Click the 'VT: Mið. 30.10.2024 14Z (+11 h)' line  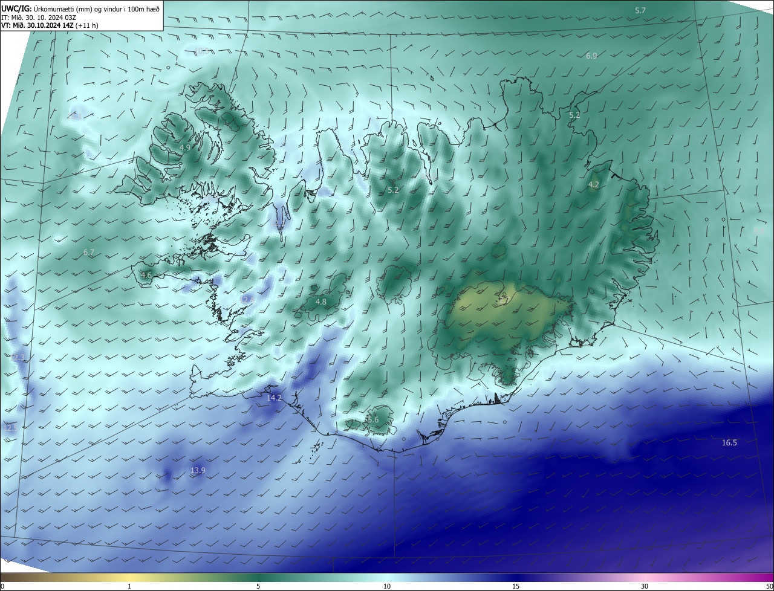[x=50, y=25]
